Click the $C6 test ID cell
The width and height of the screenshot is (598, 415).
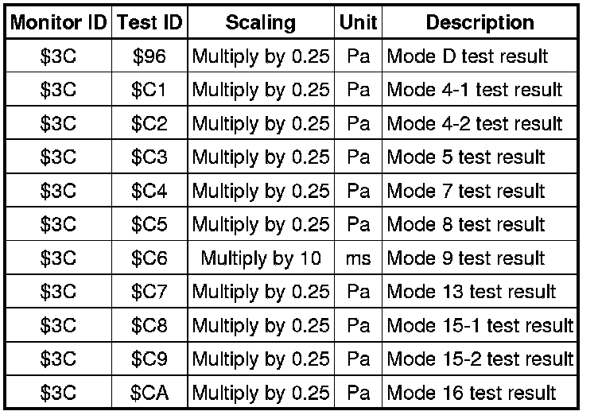pos(149,258)
